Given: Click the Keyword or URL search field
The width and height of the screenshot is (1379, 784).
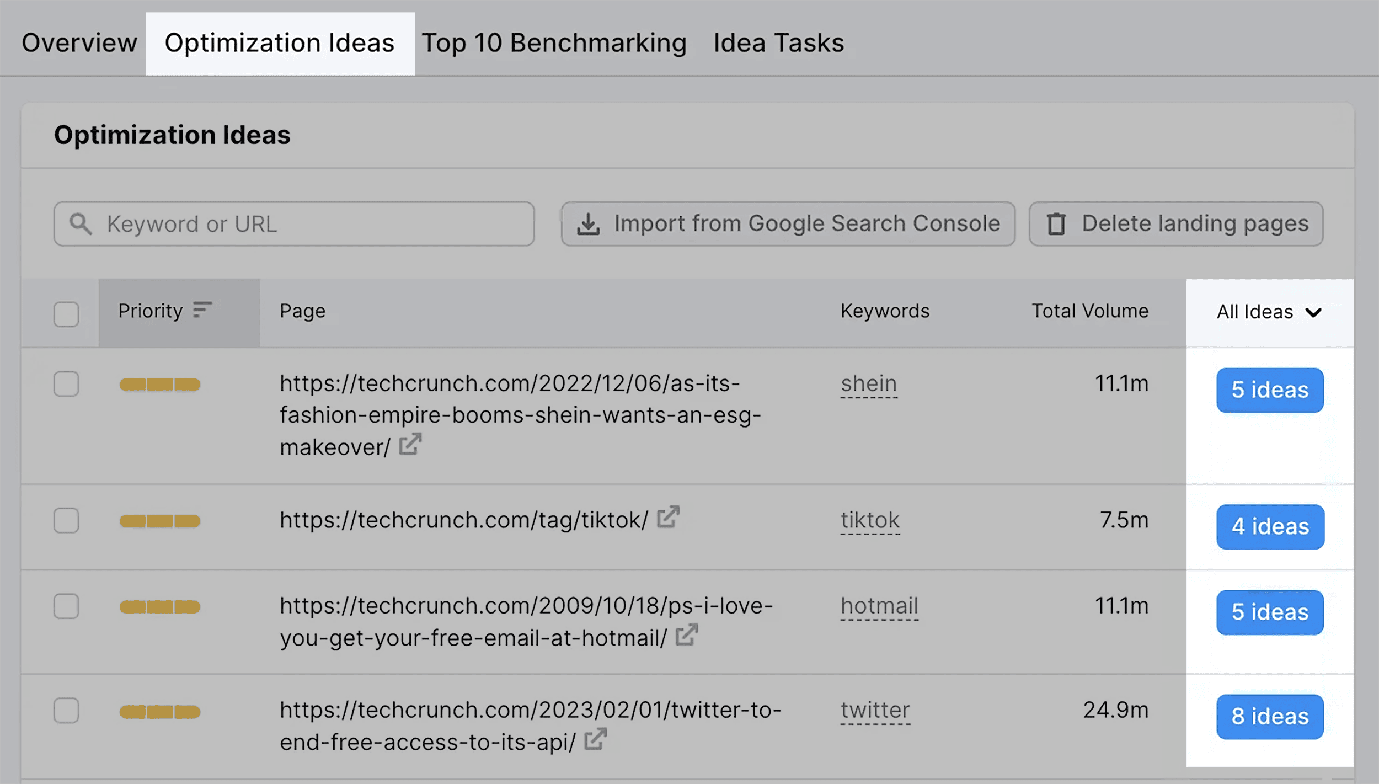Looking at the screenshot, I should click(x=293, y=224).
